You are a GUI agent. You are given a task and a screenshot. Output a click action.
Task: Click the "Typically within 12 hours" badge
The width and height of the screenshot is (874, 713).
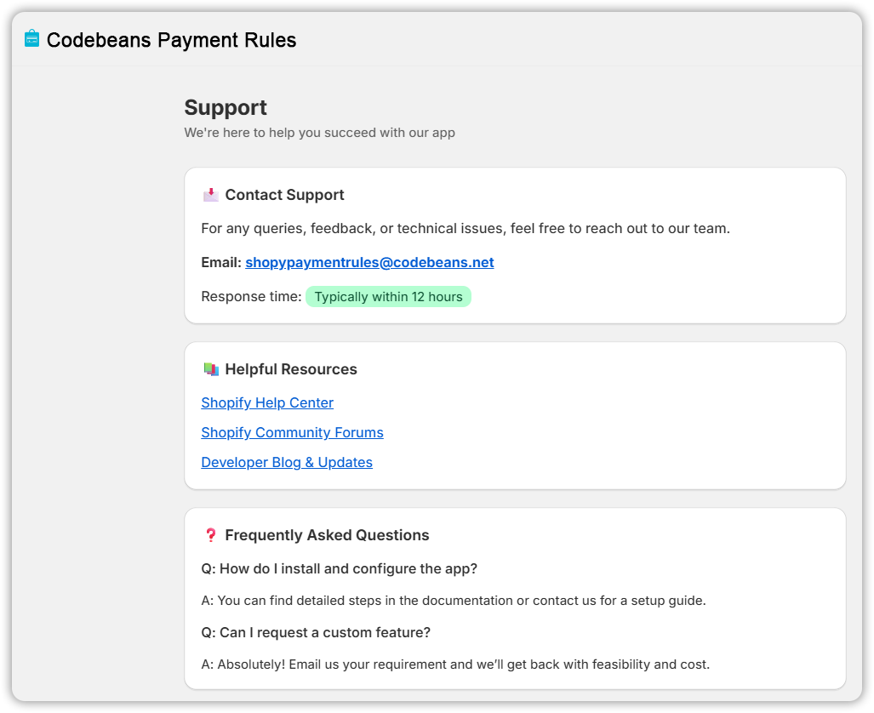388,297
